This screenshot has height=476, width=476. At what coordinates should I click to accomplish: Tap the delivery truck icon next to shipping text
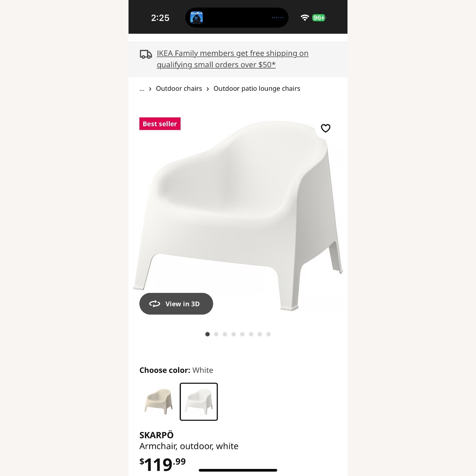tap(145, 54)
